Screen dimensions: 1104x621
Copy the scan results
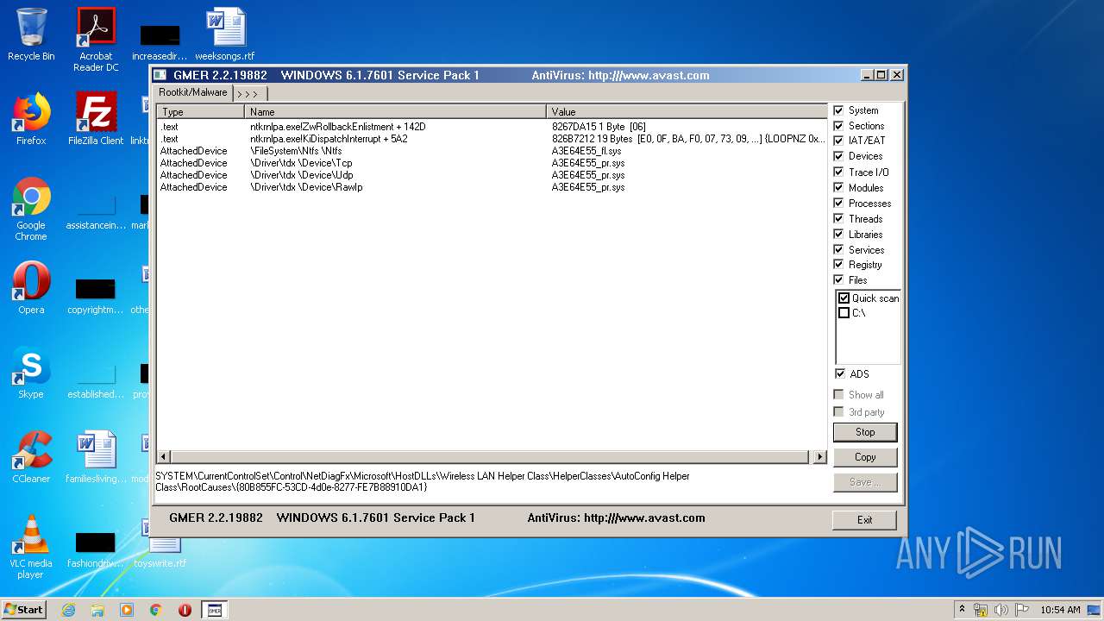click(x=865, y=457)
